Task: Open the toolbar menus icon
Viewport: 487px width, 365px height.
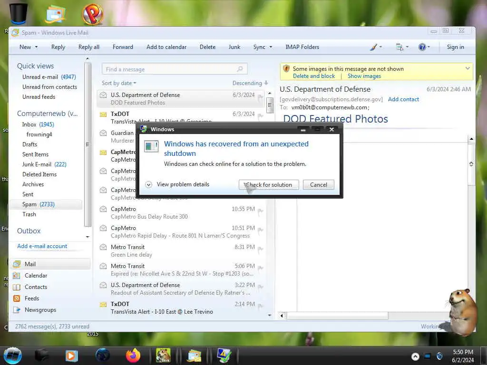Action: [x=399, y=47]
